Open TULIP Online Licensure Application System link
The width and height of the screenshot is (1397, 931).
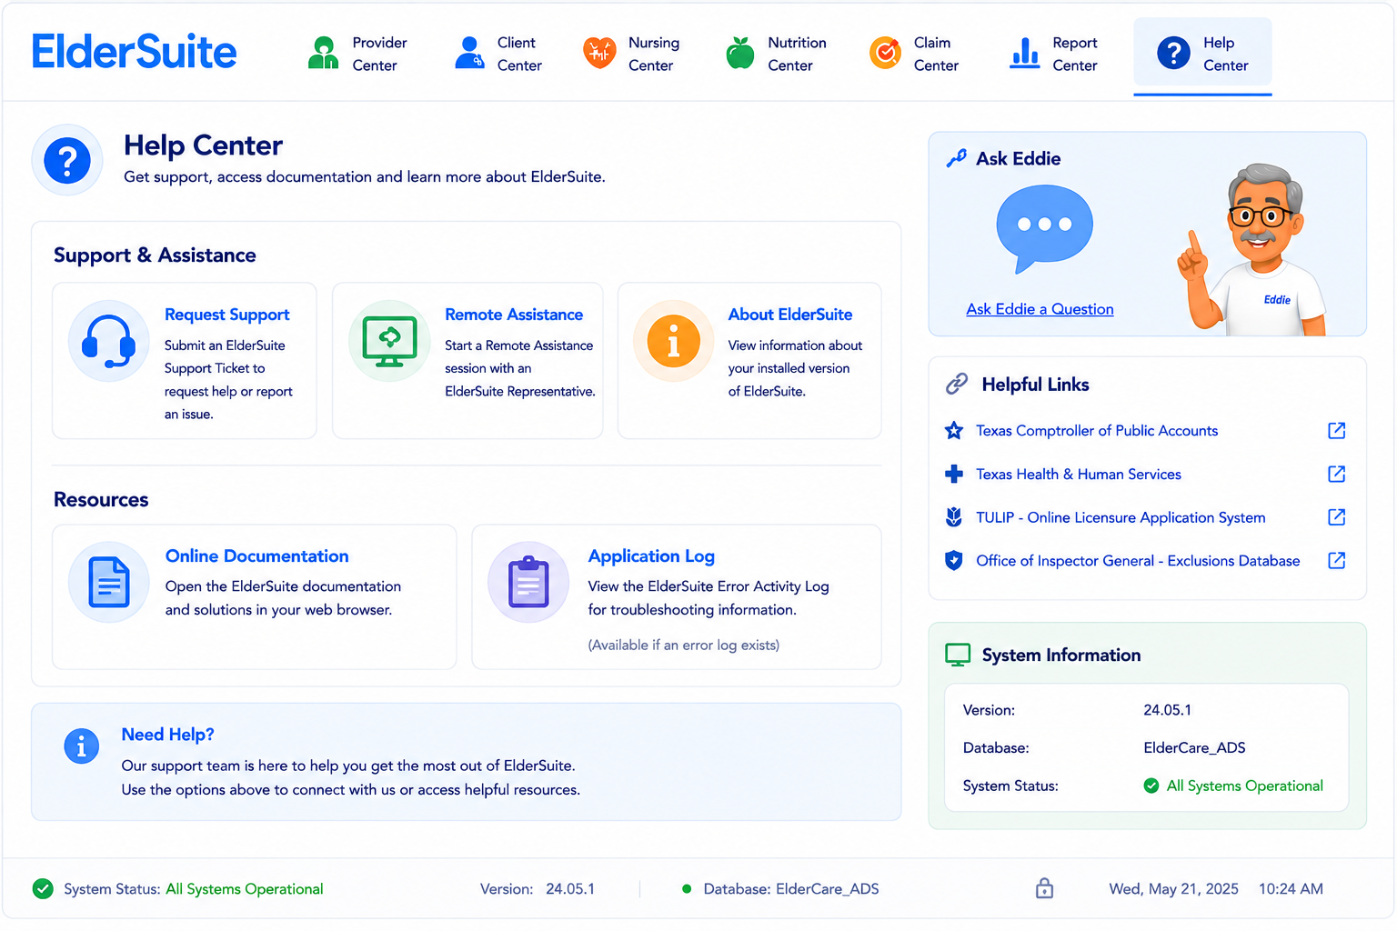tap(1121, 518)
